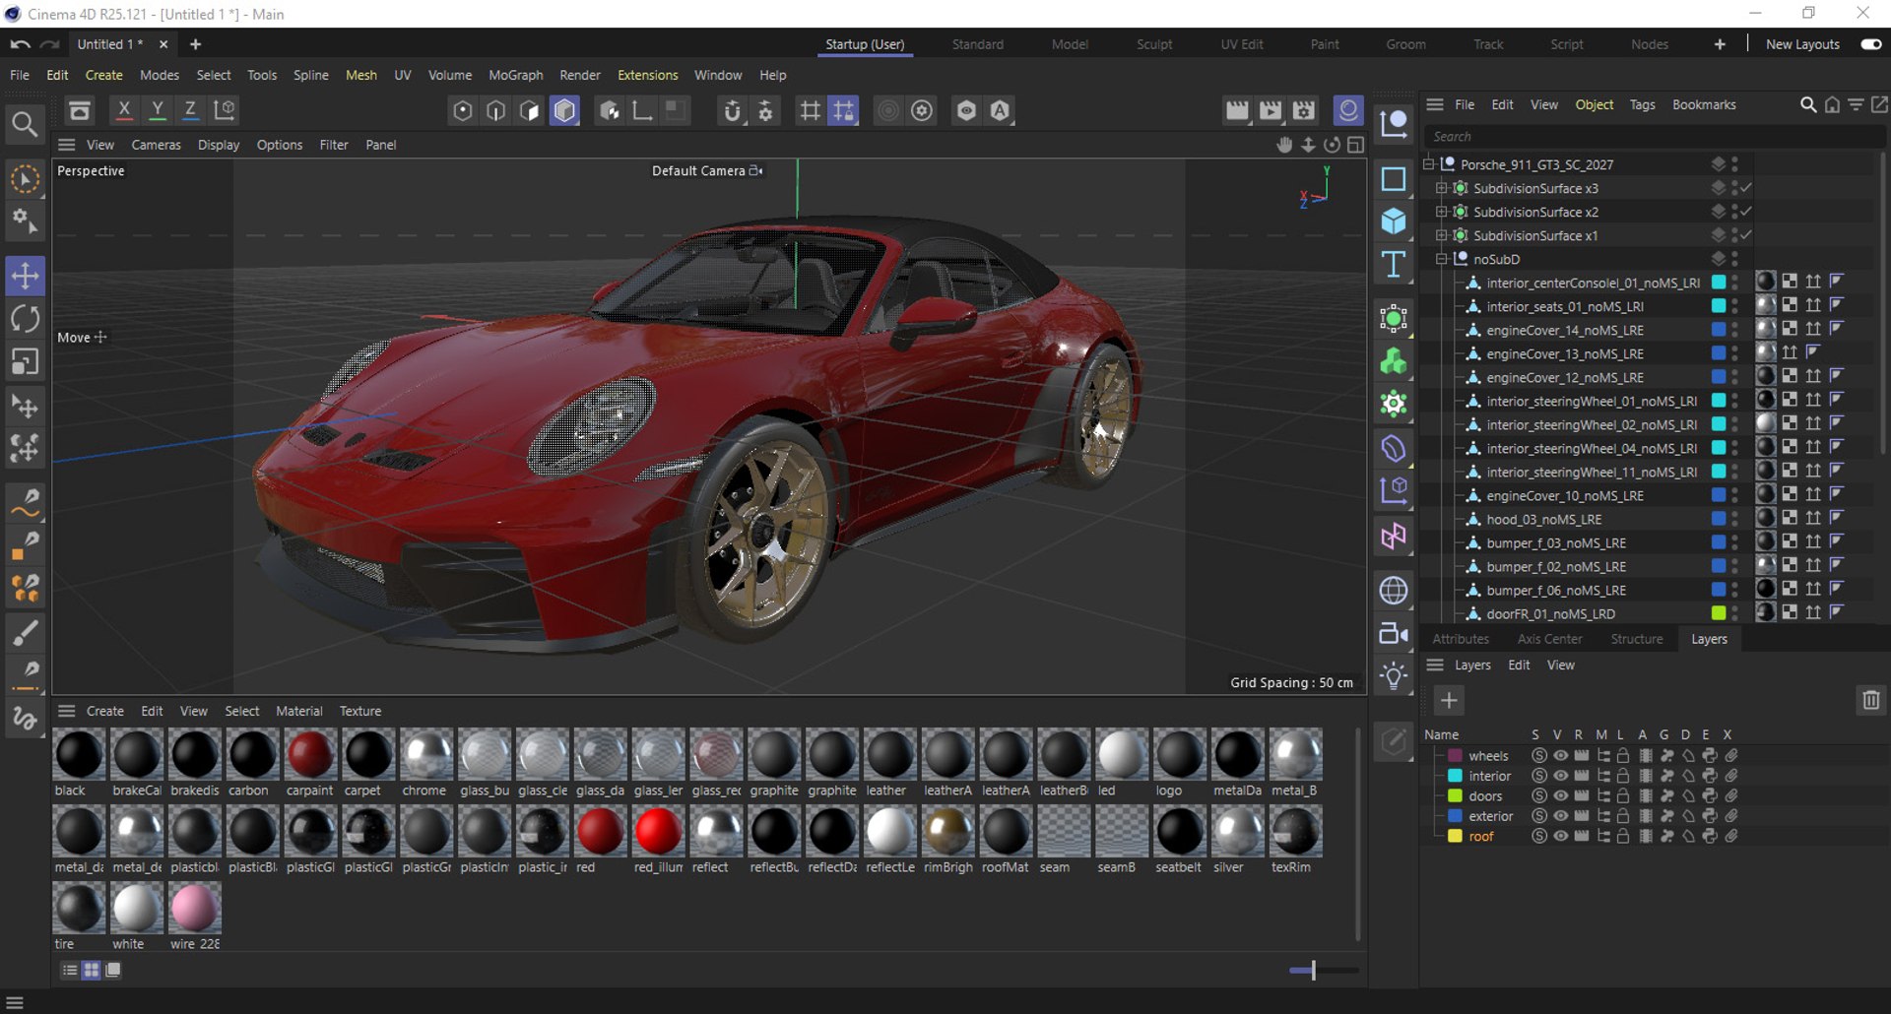Select the rimBright material thumbnail
This screenshot has width=1891, height=1014.
947,832
